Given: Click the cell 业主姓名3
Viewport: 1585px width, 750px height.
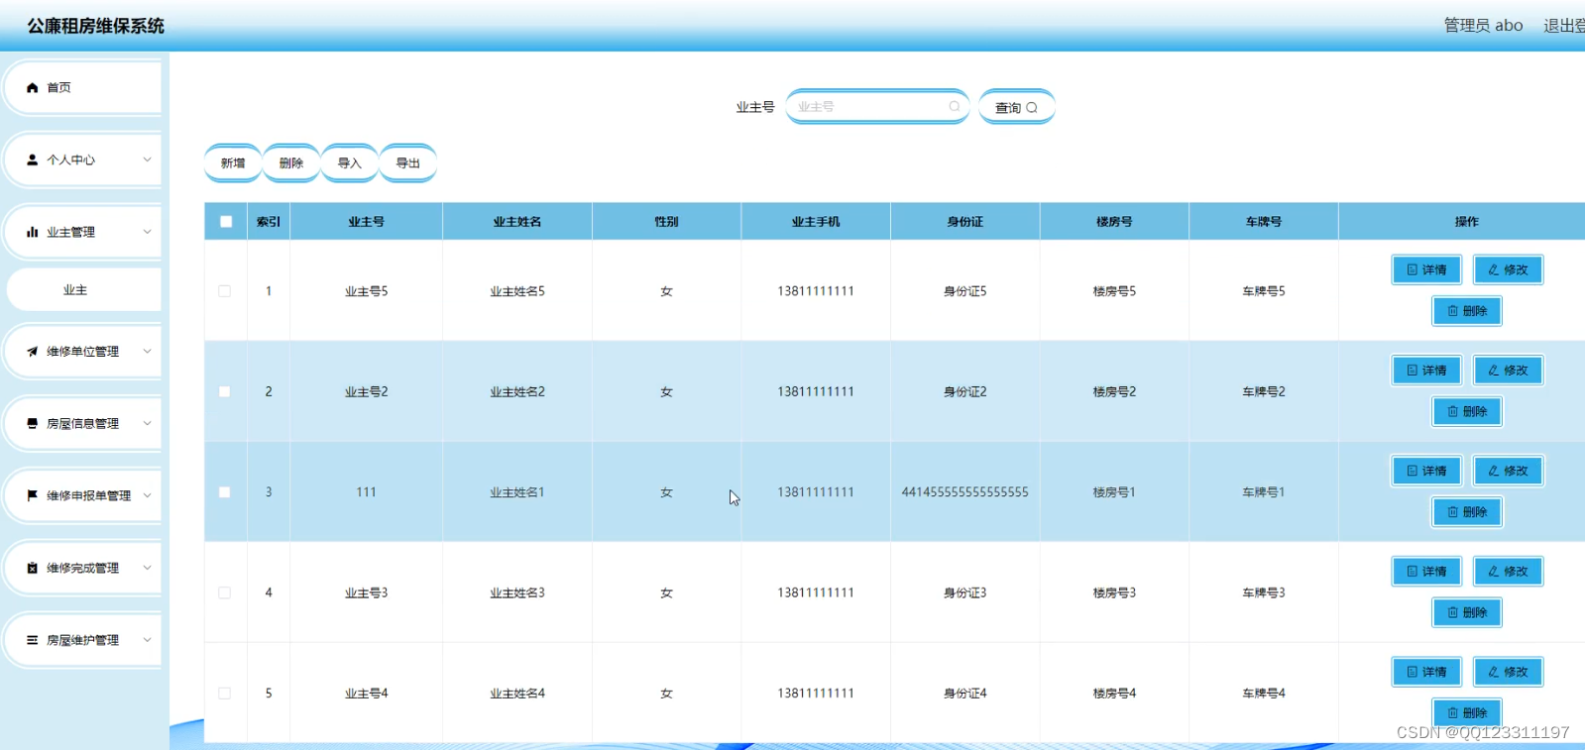Looking at the screenshot, I should [517, 592].
